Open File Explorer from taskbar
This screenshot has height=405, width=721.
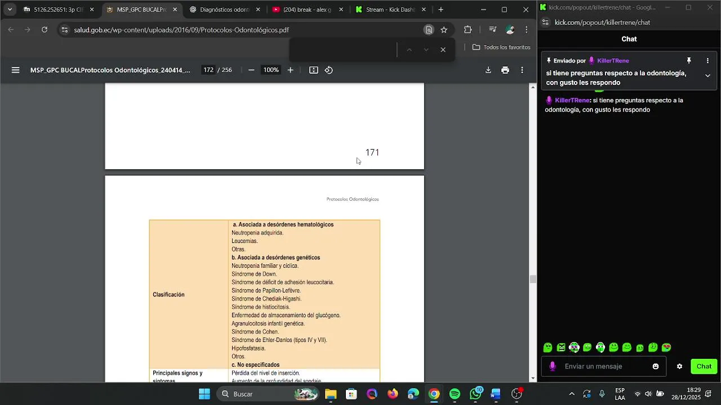click(x=331, y=394)
